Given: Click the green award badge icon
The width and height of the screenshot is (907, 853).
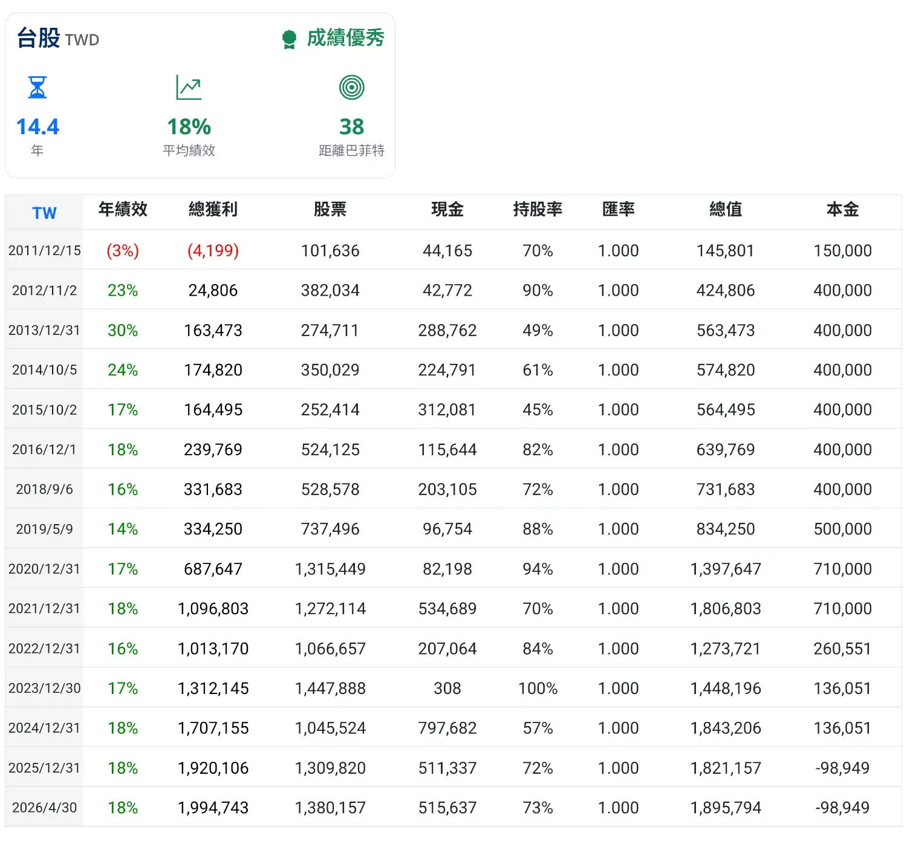Looking at the screenshot, I should pos(289,39).
